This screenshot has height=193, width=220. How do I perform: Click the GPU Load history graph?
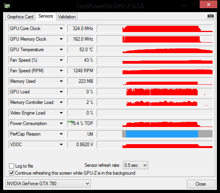coord(155,92)
